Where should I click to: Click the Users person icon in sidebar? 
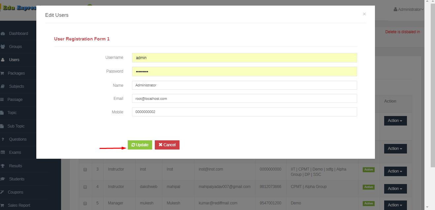(x=3, y=60)
